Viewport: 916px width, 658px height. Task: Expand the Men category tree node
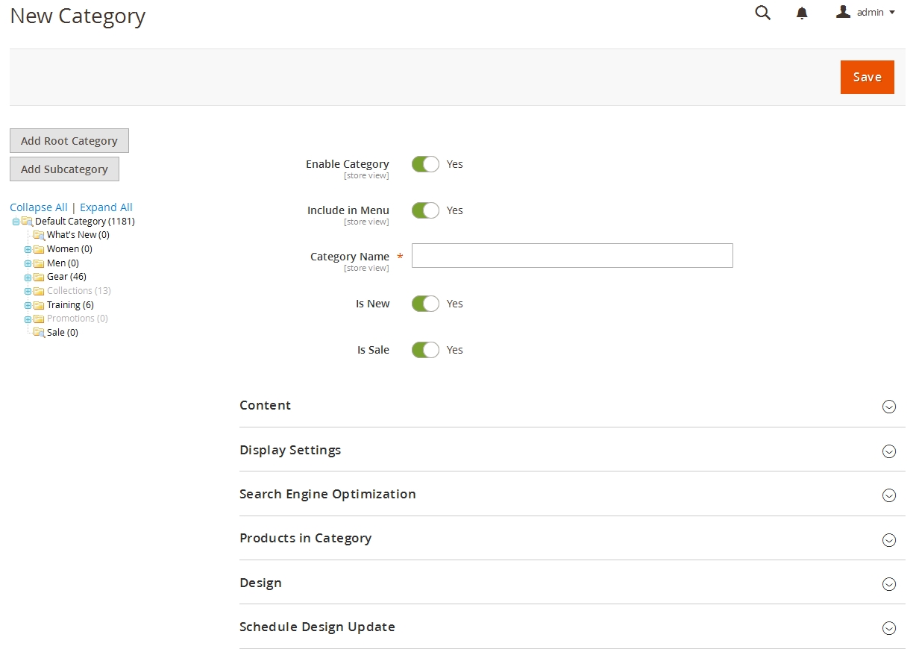click(28, 263)
